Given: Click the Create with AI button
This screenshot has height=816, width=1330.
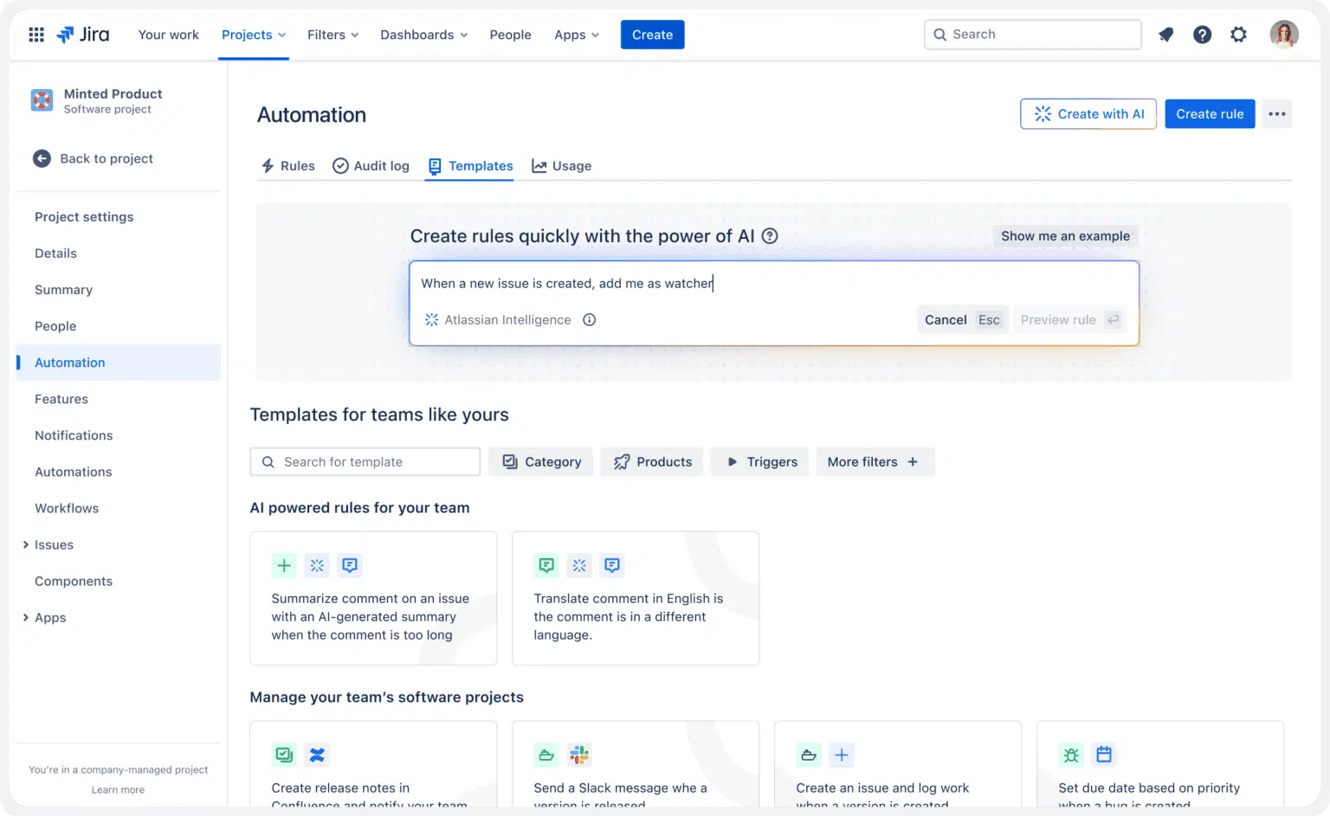Looking at the screenshot, I should (1088, 114).
